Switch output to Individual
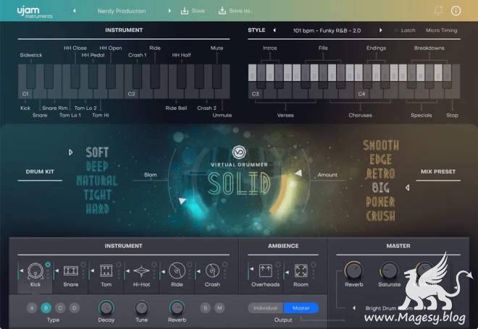 point(266,308)
